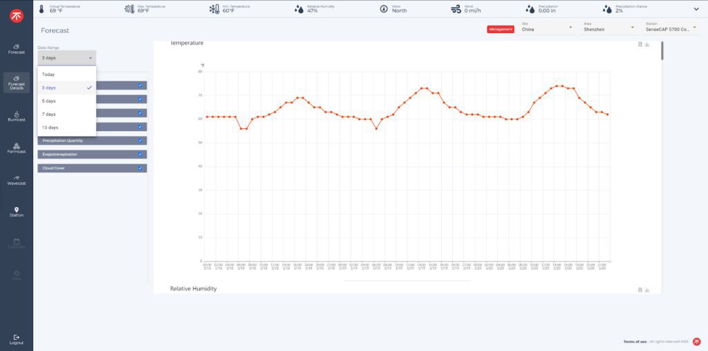Export Temperature chart data as file
Screen dimensions: 708x351
pos(640,45)
